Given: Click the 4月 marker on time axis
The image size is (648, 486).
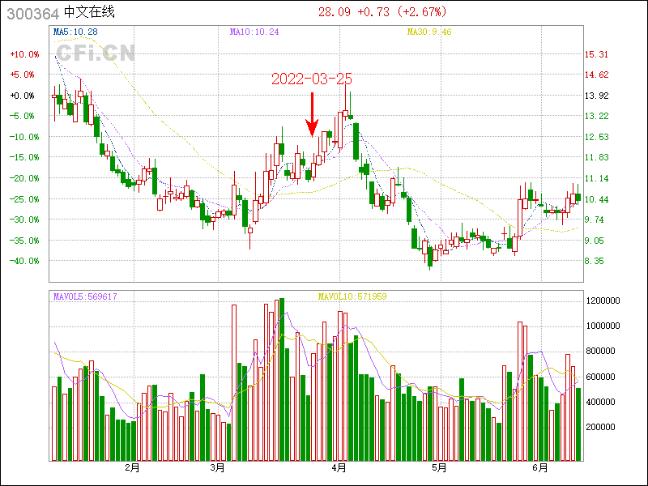Looking at the screenshot, I should (x=340, y=468).
